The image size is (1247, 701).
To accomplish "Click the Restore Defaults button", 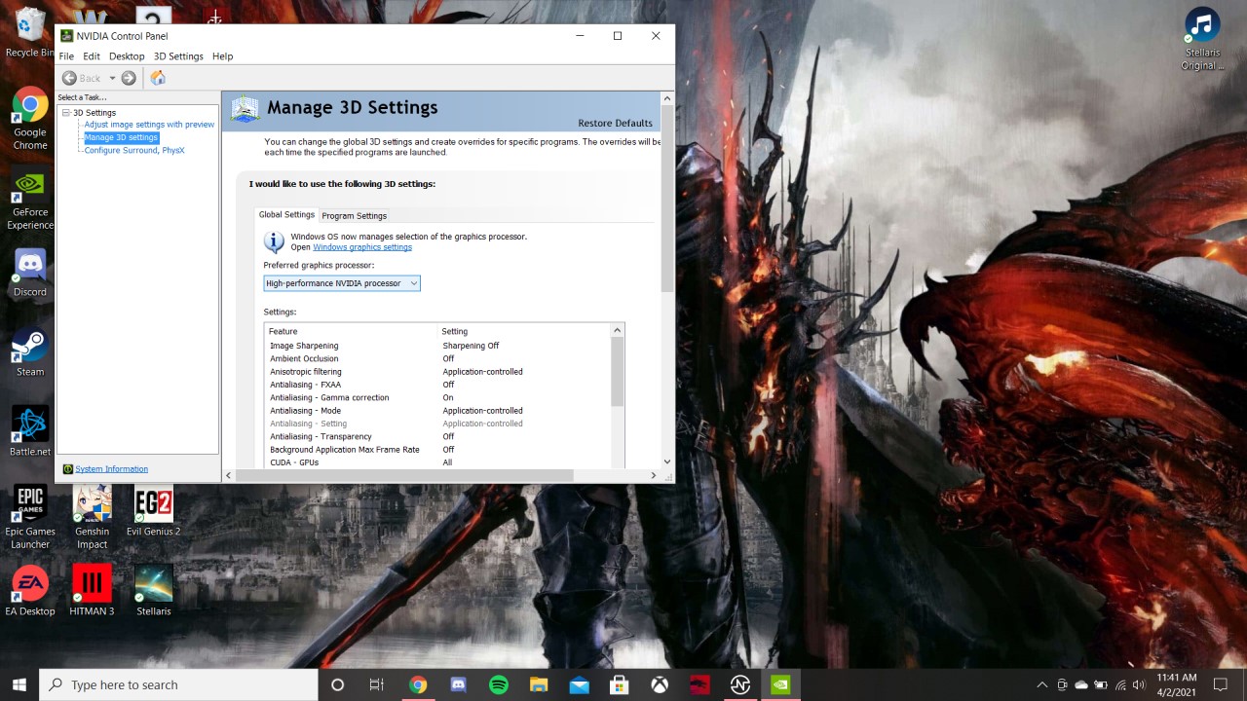I will click(615, 124).
